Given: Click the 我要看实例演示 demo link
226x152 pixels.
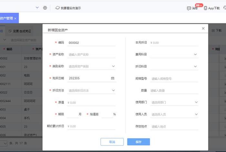Looking at the screenshot, I should click(68, 8).
